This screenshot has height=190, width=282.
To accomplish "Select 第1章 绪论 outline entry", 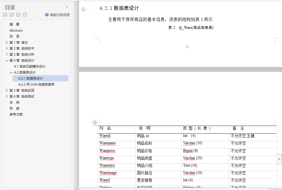I will click(x=19, y=43).
